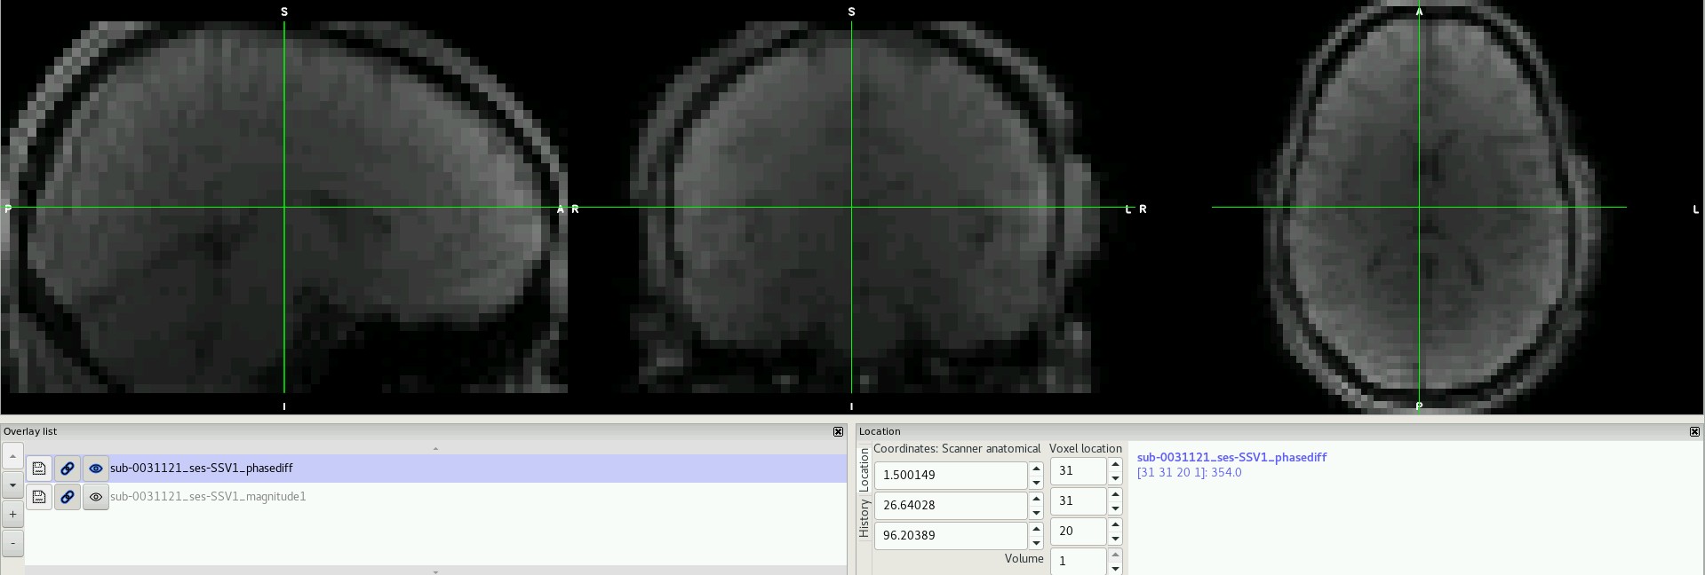Hide the phasediff overlay with its eye icon
The image size is (1705, 575).
[96, 469]
